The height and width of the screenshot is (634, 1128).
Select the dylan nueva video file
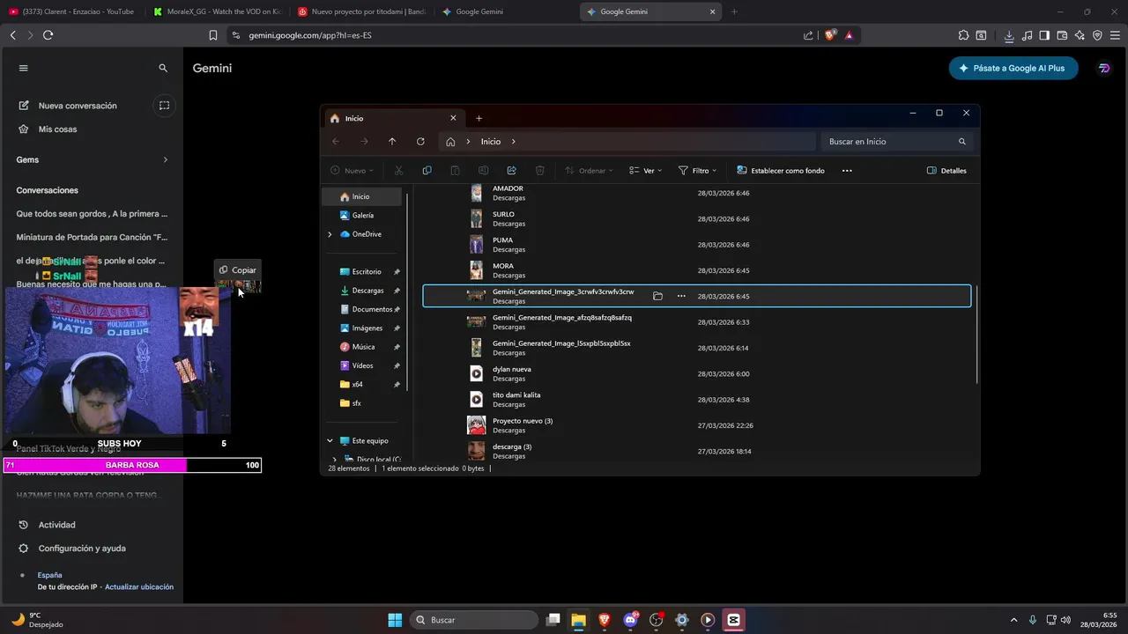[x=696, y=373]
